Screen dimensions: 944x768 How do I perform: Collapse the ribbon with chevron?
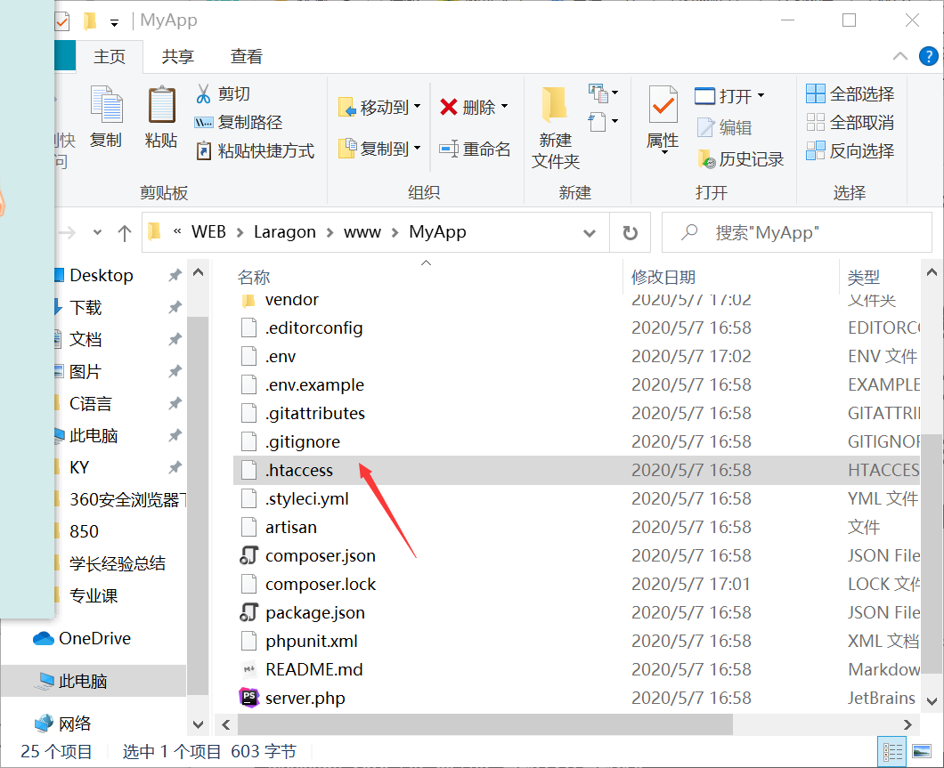(900, 56)
